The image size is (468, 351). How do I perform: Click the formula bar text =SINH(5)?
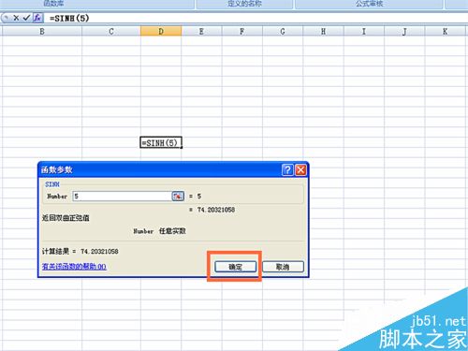click(x=69, y=18)
